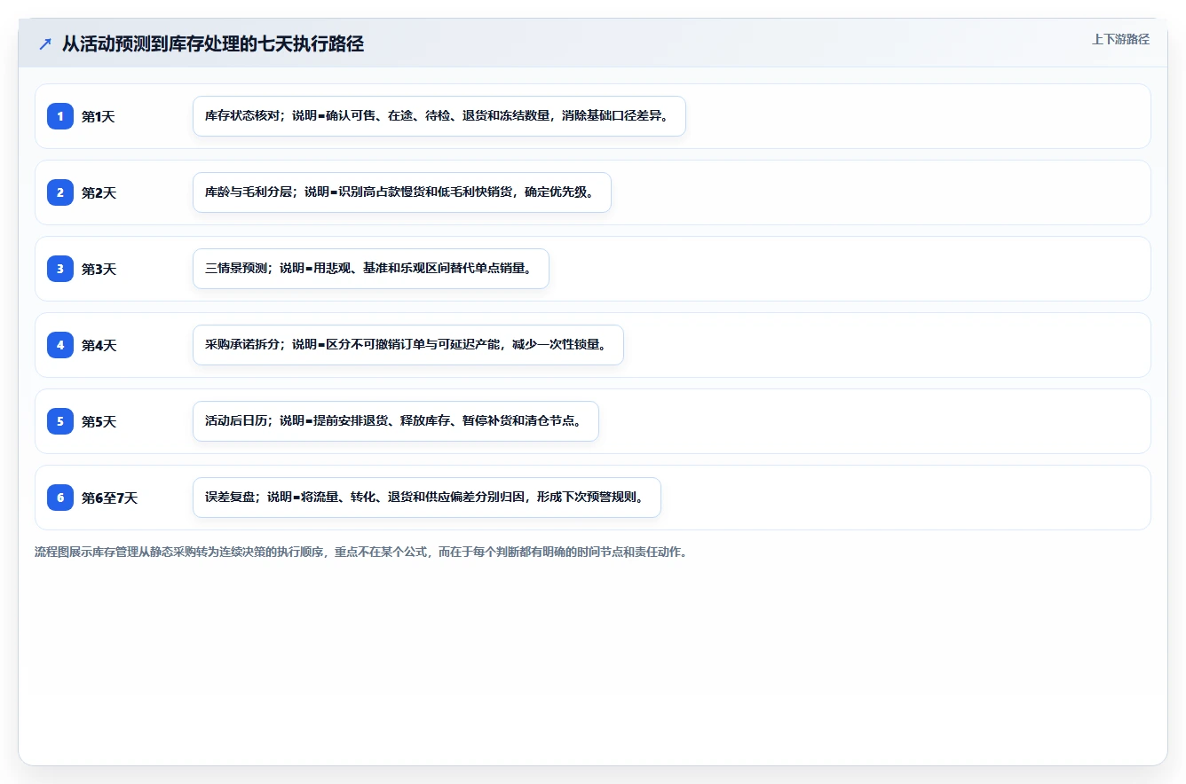Open the 活动后日历 step card
The height and width of the screenshot is (784, 1186).
396,421
